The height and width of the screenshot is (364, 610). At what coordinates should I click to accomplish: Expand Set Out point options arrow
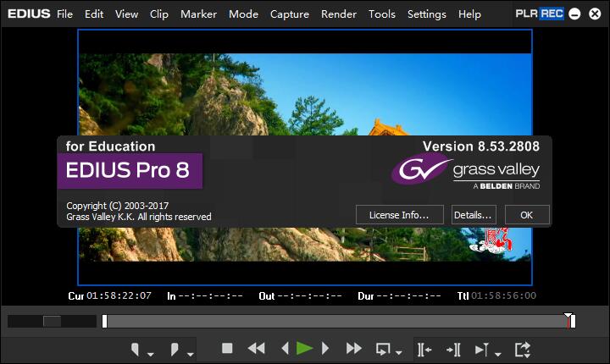191,354
